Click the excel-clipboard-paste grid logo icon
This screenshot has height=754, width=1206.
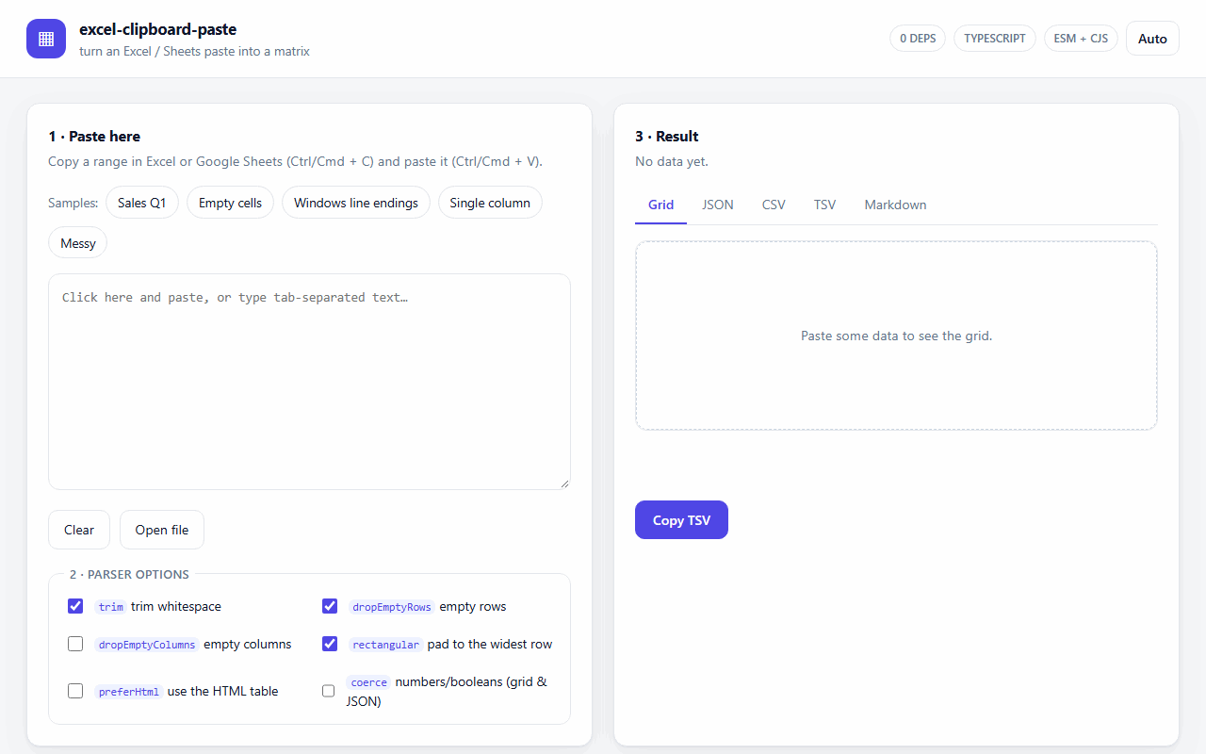(46, 39)
